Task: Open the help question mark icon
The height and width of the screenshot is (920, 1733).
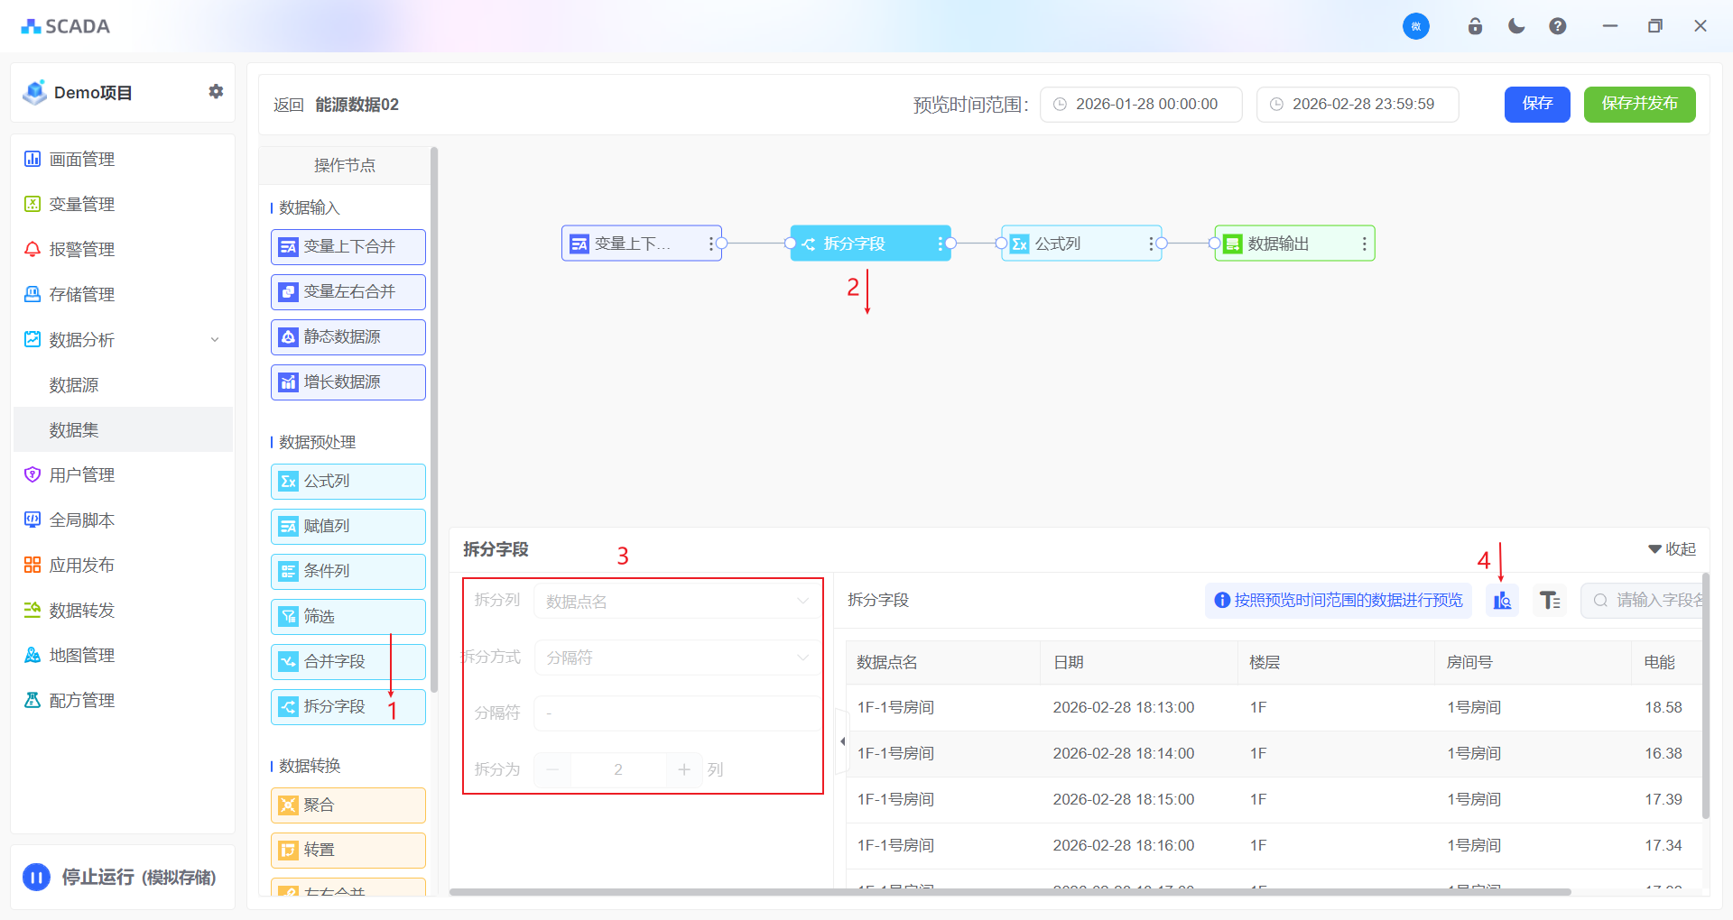Action: 1558,26
